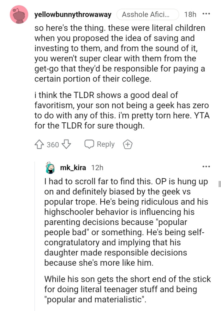Click the 18h timestamp link

pyautogui.click(x=190, y=14)
